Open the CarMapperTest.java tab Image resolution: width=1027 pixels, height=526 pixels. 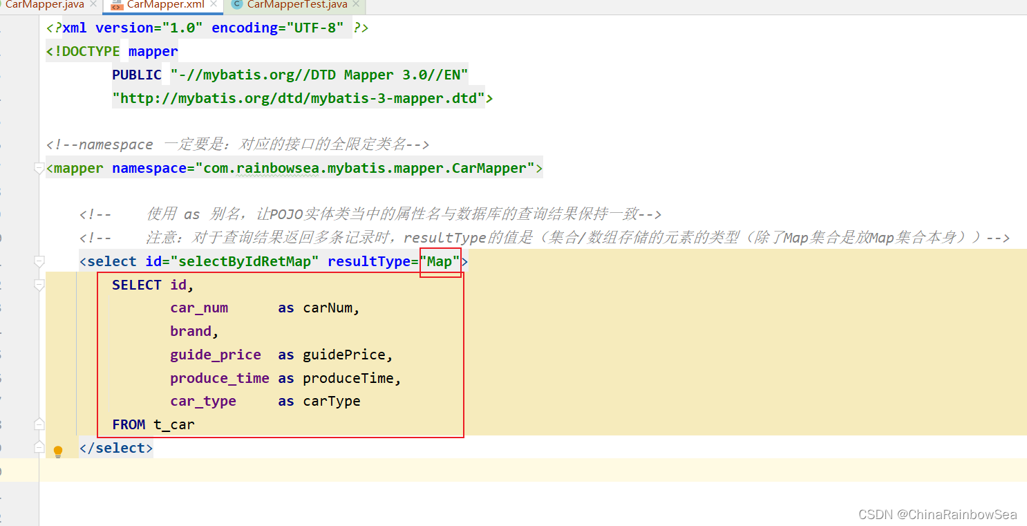click(x=296, y=5)
